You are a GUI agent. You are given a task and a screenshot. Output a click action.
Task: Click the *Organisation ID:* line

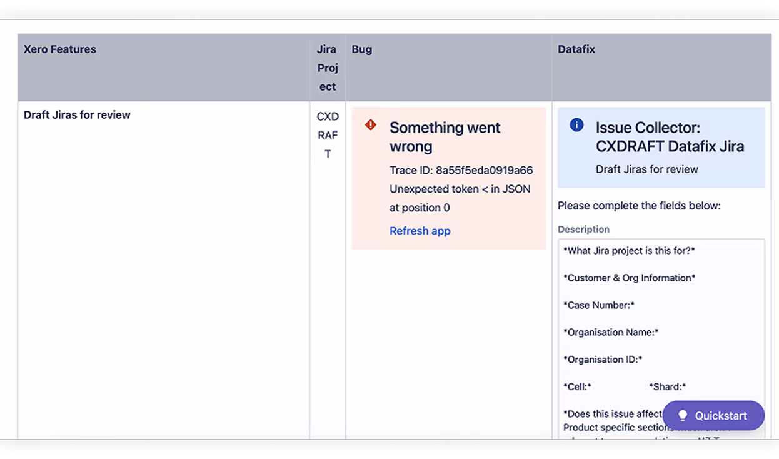click(x=603, y=360)
